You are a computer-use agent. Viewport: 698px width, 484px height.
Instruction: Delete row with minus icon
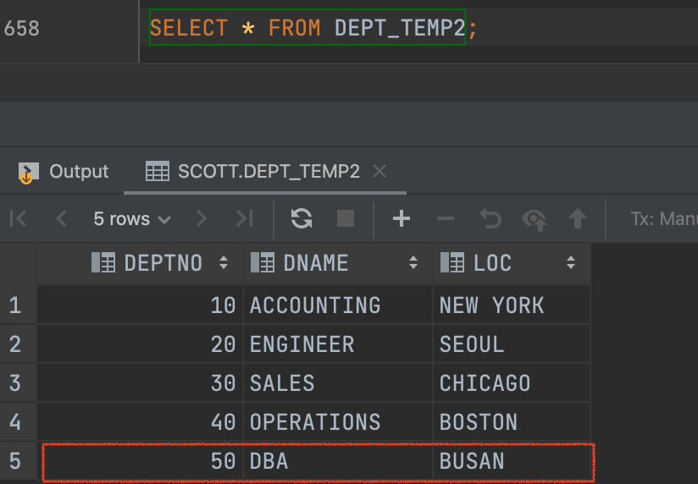point(446,218)
